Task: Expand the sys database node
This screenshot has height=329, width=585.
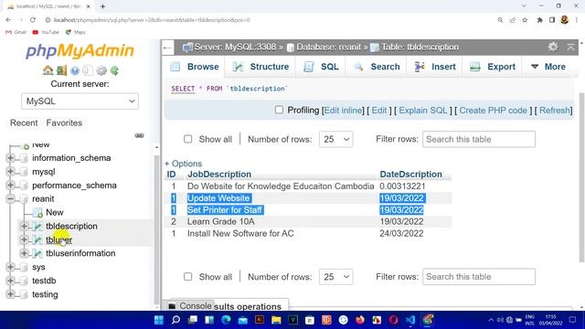Action: coord(10,267)
